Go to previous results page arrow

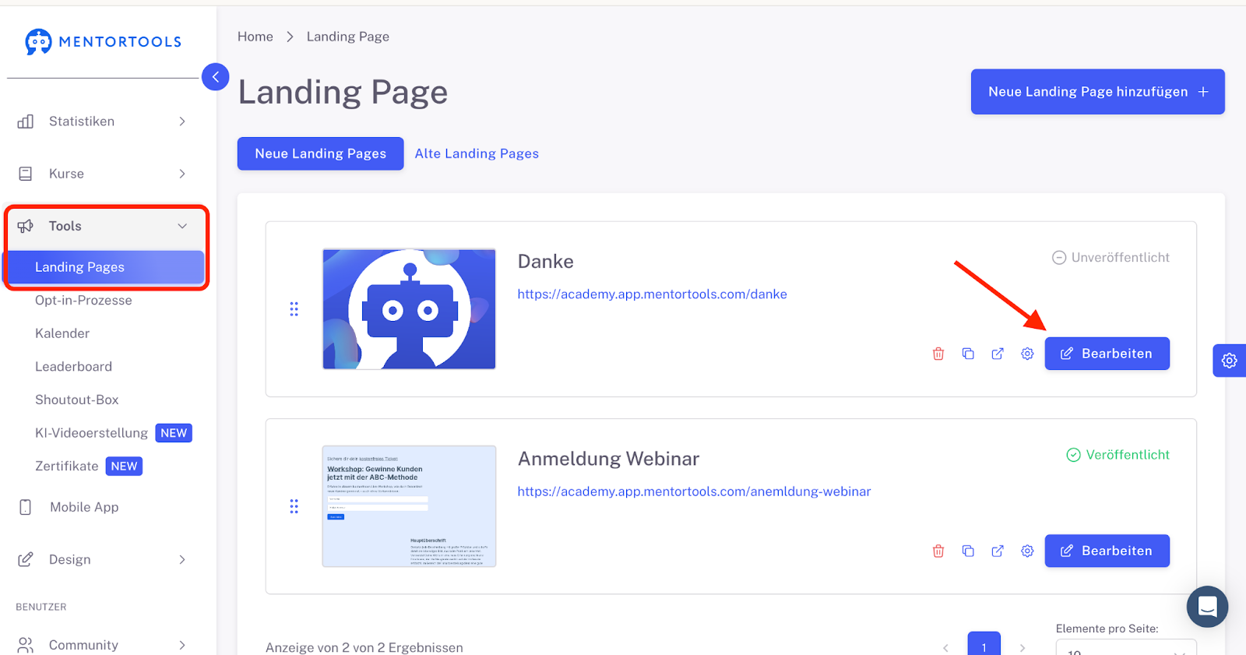click(946, 647)
